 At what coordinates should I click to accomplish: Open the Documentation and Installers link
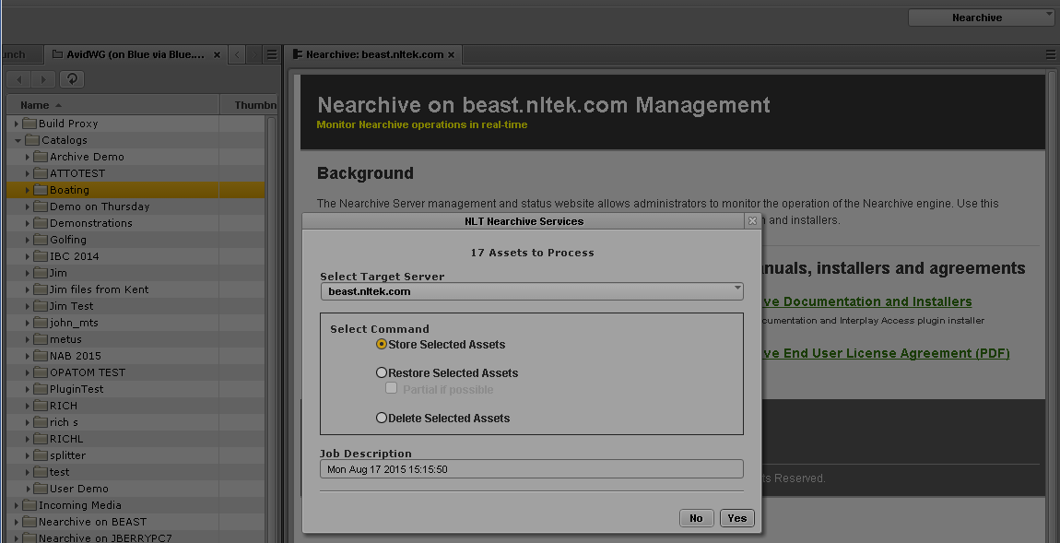click(866, 301)
